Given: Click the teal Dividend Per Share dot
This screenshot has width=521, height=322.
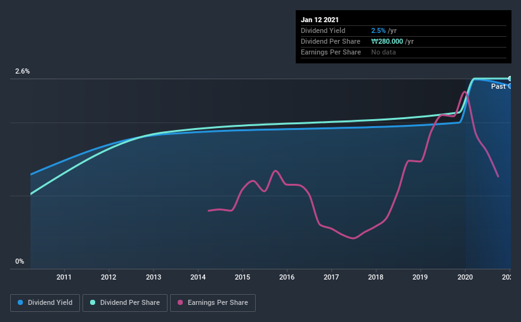Looking at the screenshot, I should (x=93, y=302).
